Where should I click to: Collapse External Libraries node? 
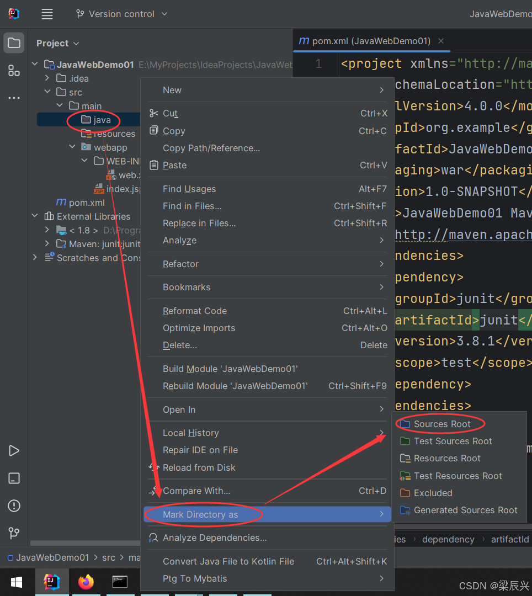(x=35, y=216)
